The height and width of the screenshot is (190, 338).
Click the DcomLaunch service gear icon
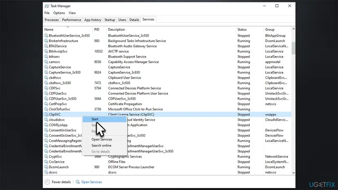tap(46, 167)
